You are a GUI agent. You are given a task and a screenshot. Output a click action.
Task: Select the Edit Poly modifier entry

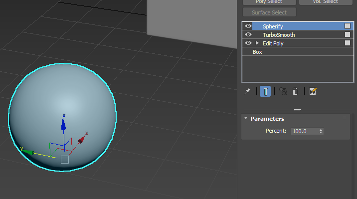[298, 43]
